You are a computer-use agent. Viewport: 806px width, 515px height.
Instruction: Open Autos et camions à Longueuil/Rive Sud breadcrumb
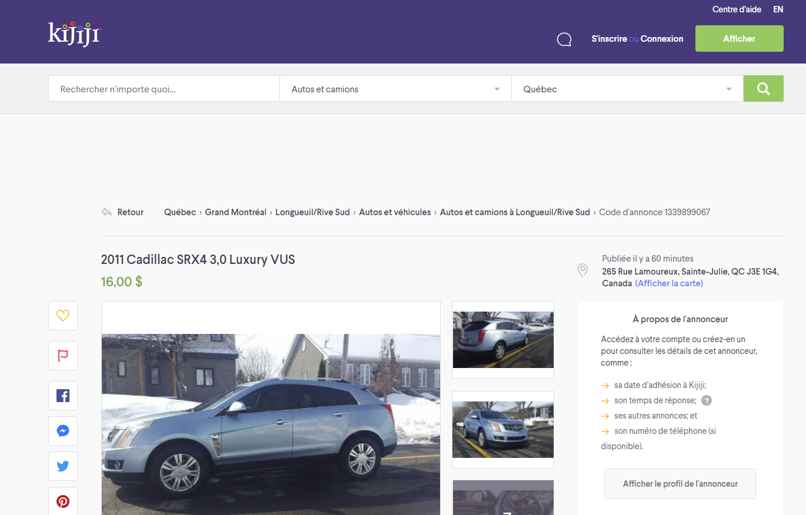[x=515, y=212]
